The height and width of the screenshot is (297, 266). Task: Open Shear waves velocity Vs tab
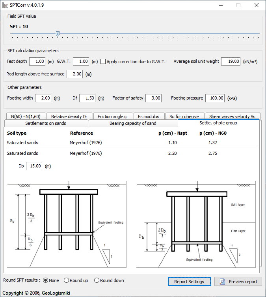(232, 117)
